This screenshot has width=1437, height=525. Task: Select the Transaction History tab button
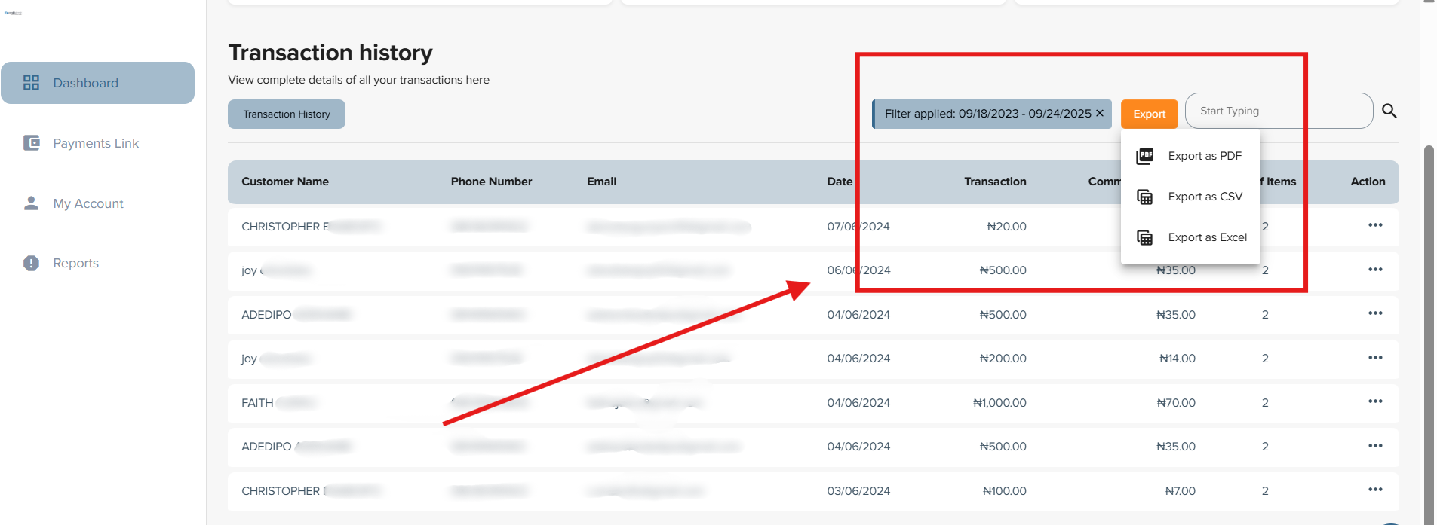[x=287, y=114]
